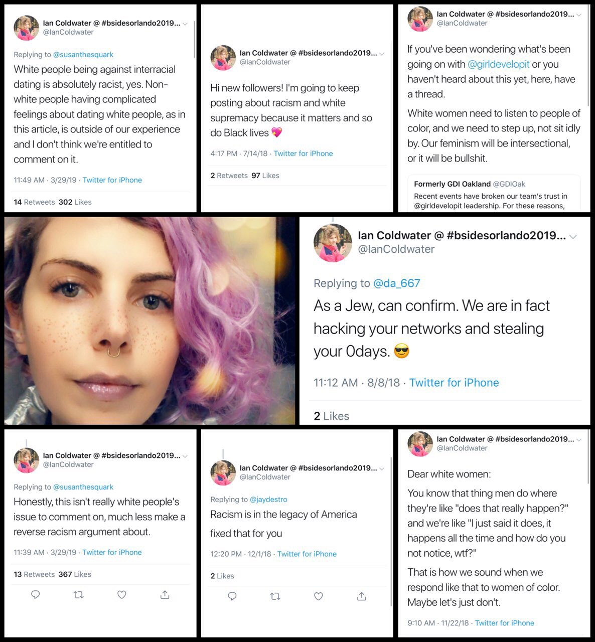The width and height of the screenshot is (595, 642).
Task: Share the 'reverse racism argument' tweet
Action: point(165,595)
